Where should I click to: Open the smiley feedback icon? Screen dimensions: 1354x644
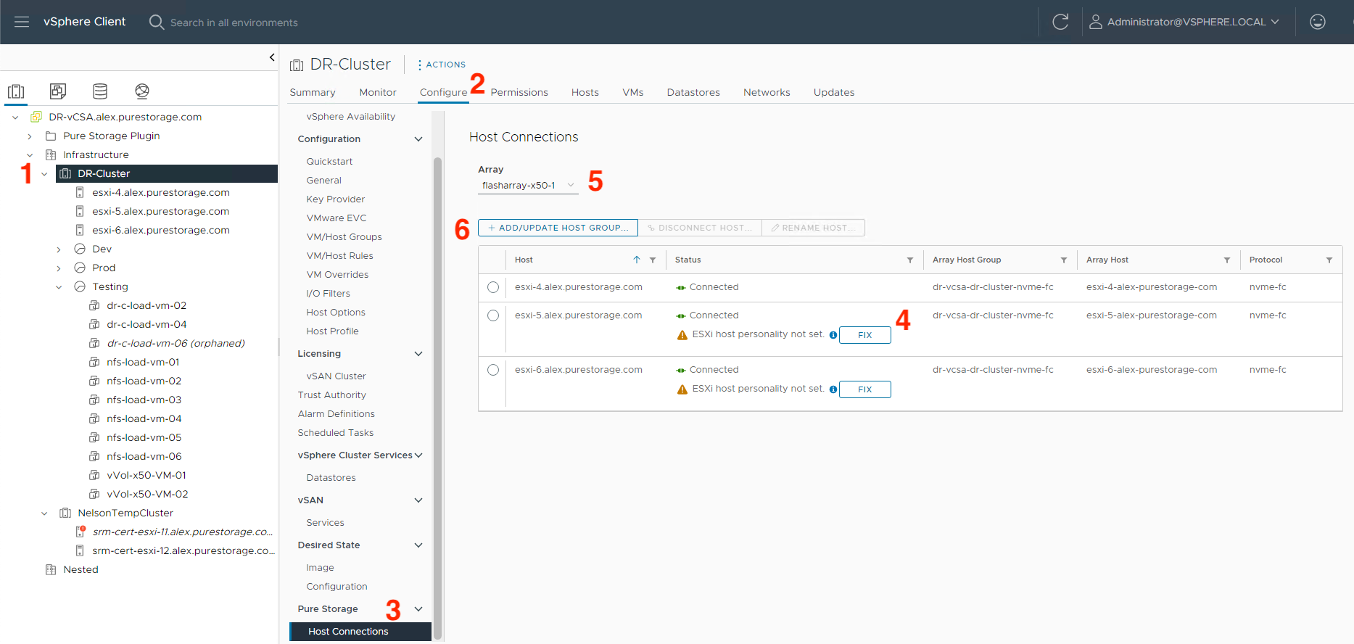[x=1318, y=22]
